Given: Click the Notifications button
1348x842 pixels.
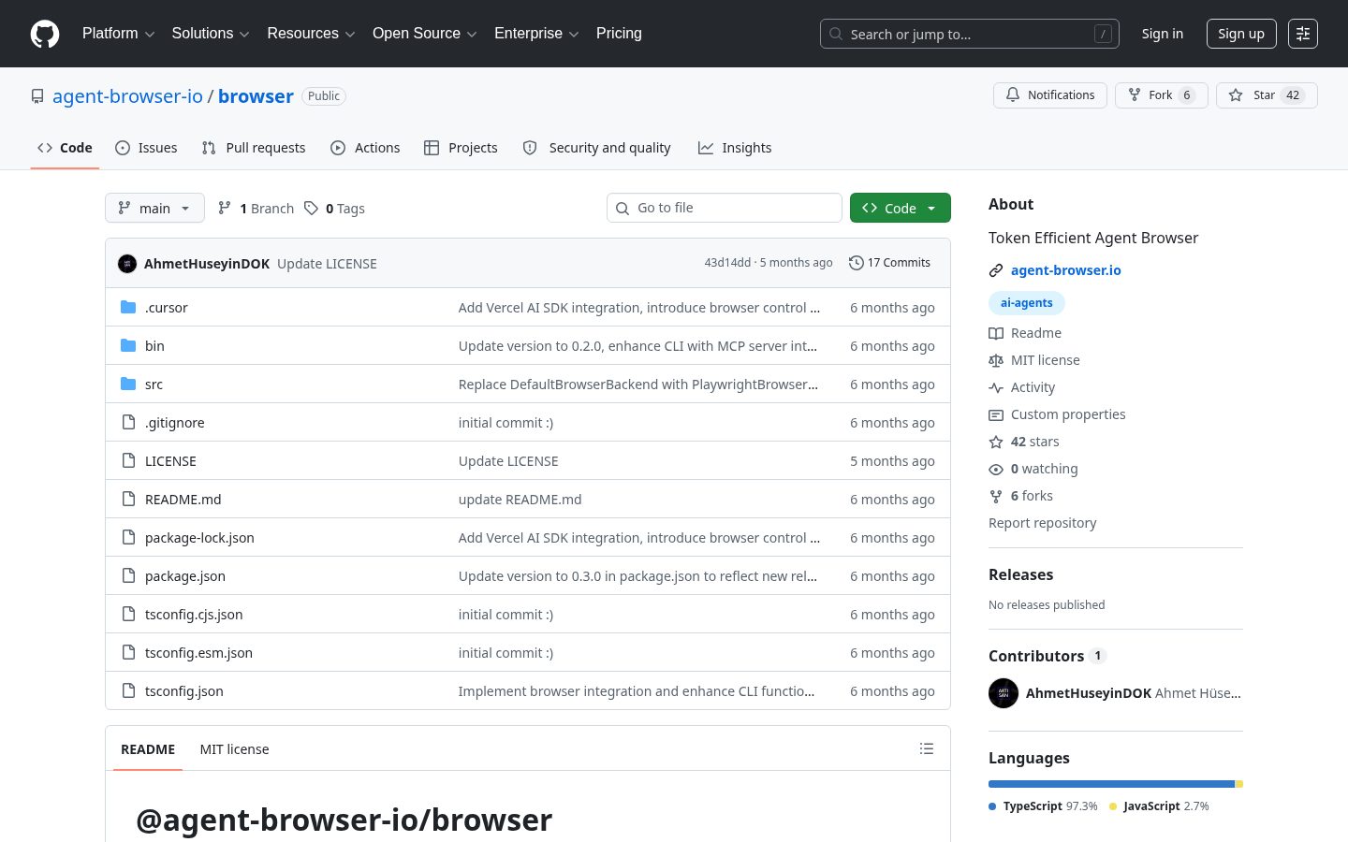Looking at the screenshot, I should pyautogui.click(x=1050, y=95).
